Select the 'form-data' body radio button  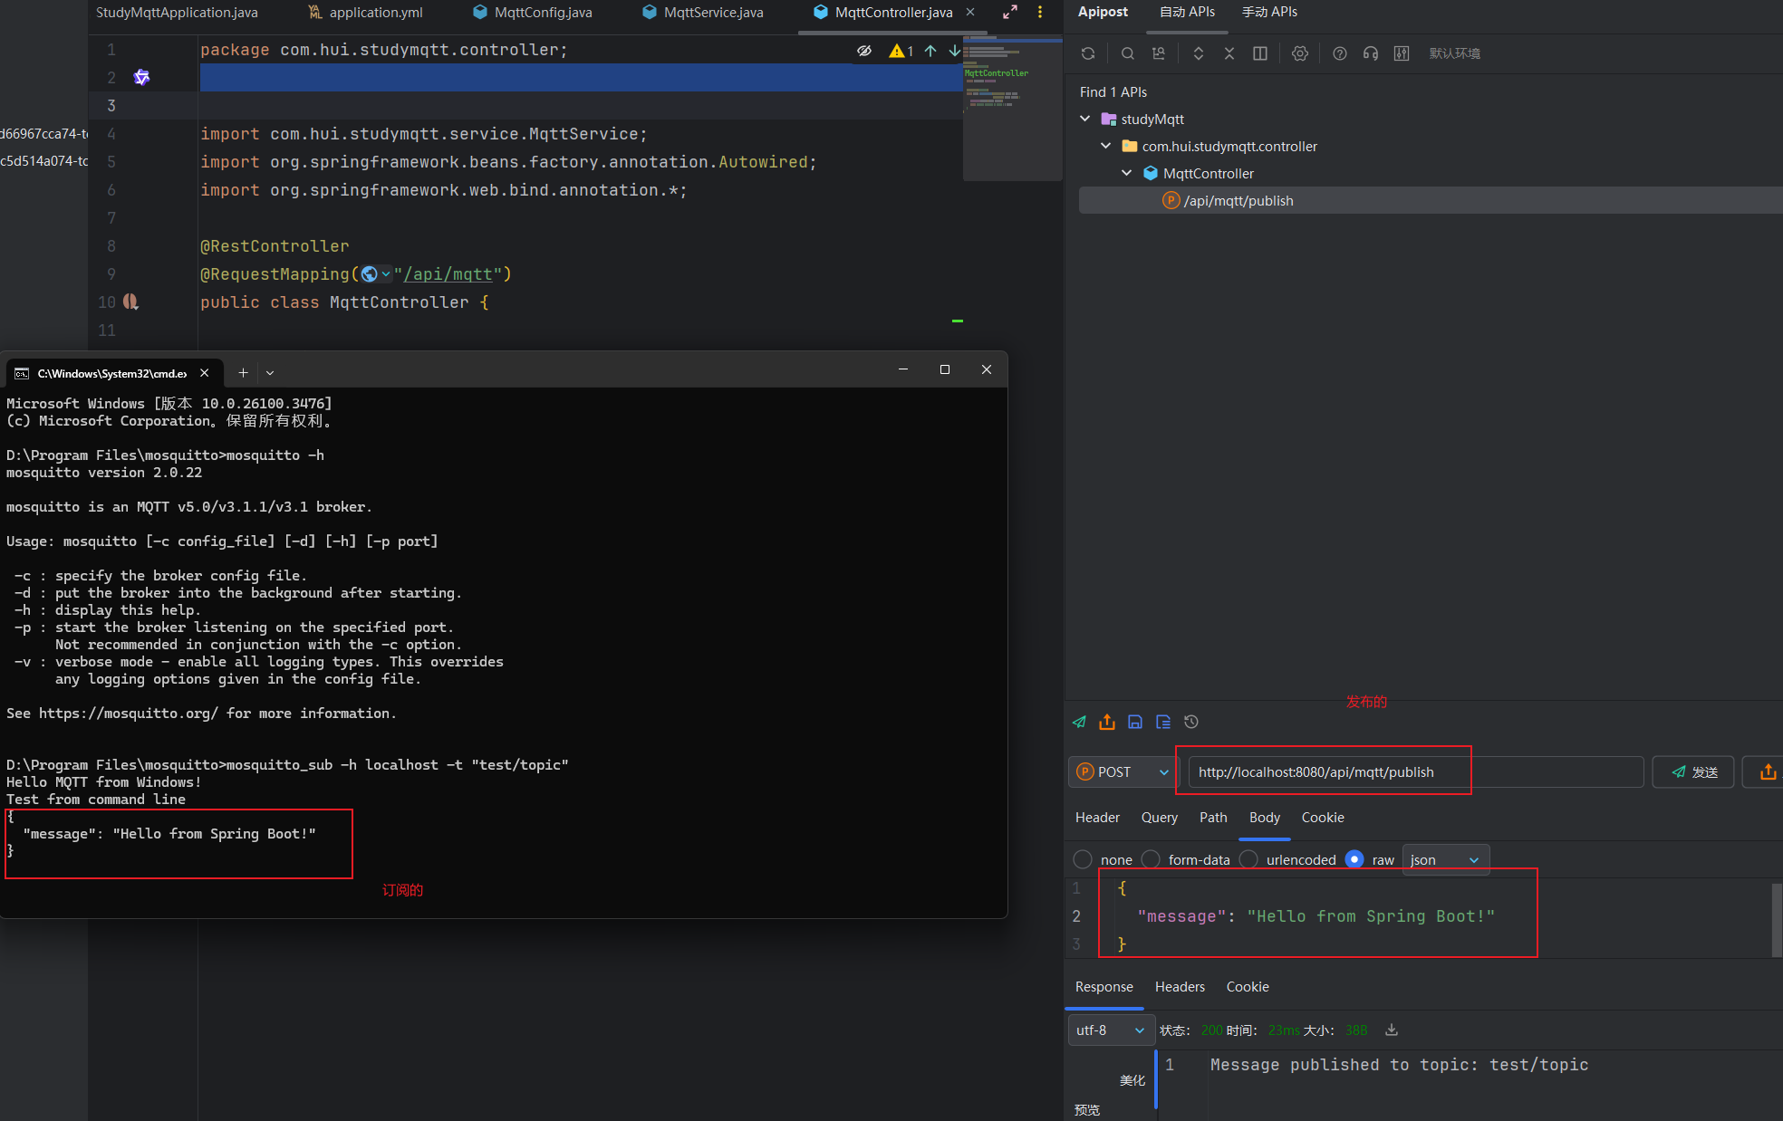click(1151, 859)
